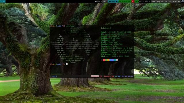Click the Model line in neofetch output

point(116,32)
